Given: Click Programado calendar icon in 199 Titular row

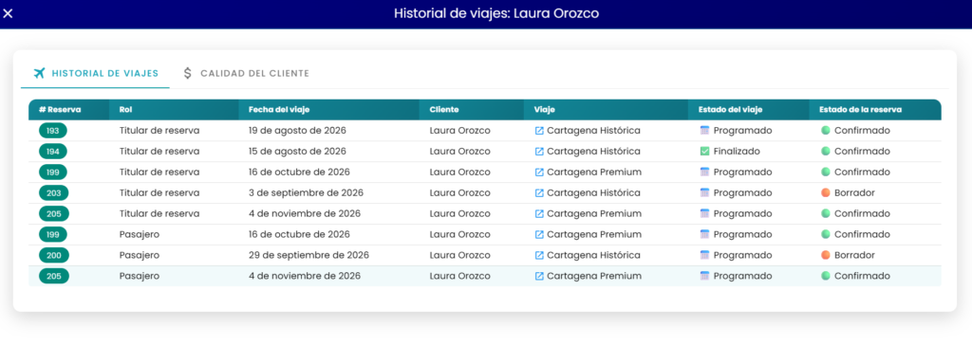Looking at the screenshot, I should pos(704,172).
